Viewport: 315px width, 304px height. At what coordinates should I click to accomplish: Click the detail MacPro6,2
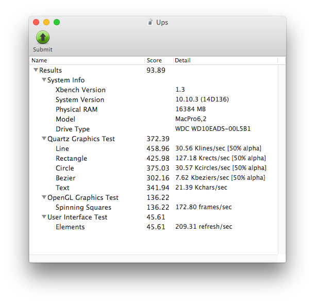coord(191,119)
